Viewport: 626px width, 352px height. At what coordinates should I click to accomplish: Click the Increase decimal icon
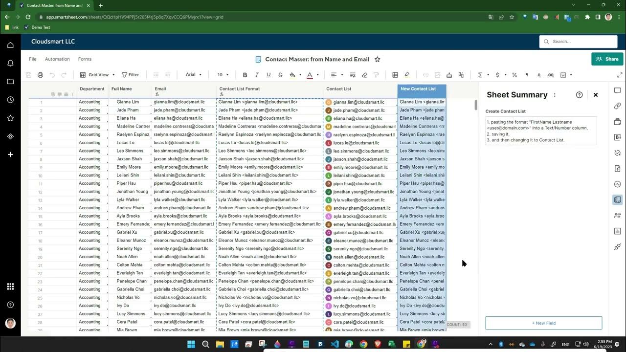pyautogui.click(x=551, y=75)
